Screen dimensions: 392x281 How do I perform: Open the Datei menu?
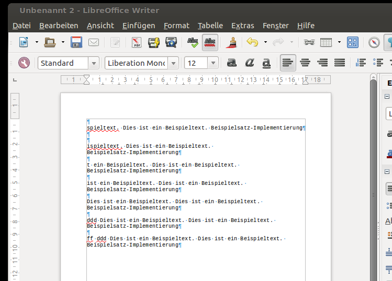point(21,26)
